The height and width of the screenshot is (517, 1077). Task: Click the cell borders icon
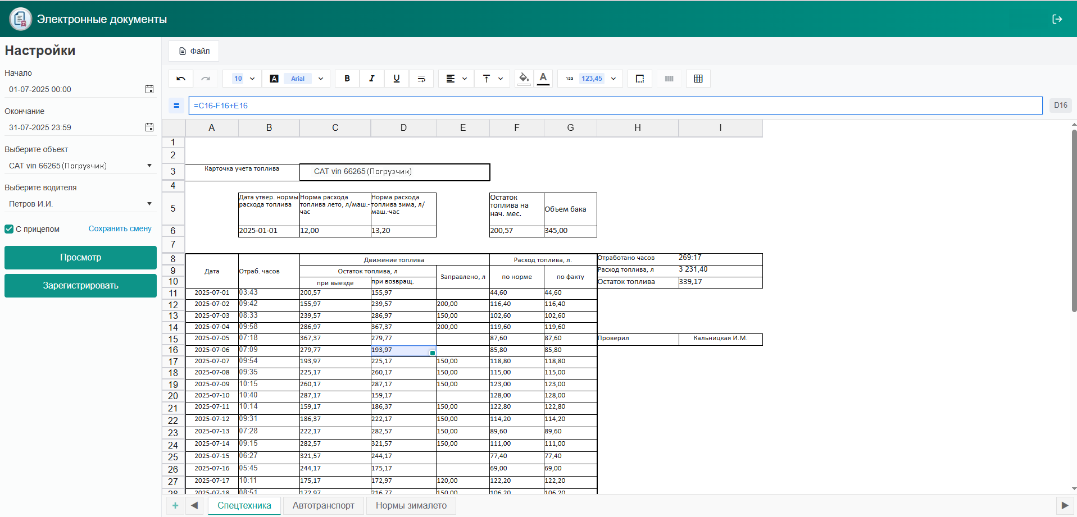click(639, 79)
